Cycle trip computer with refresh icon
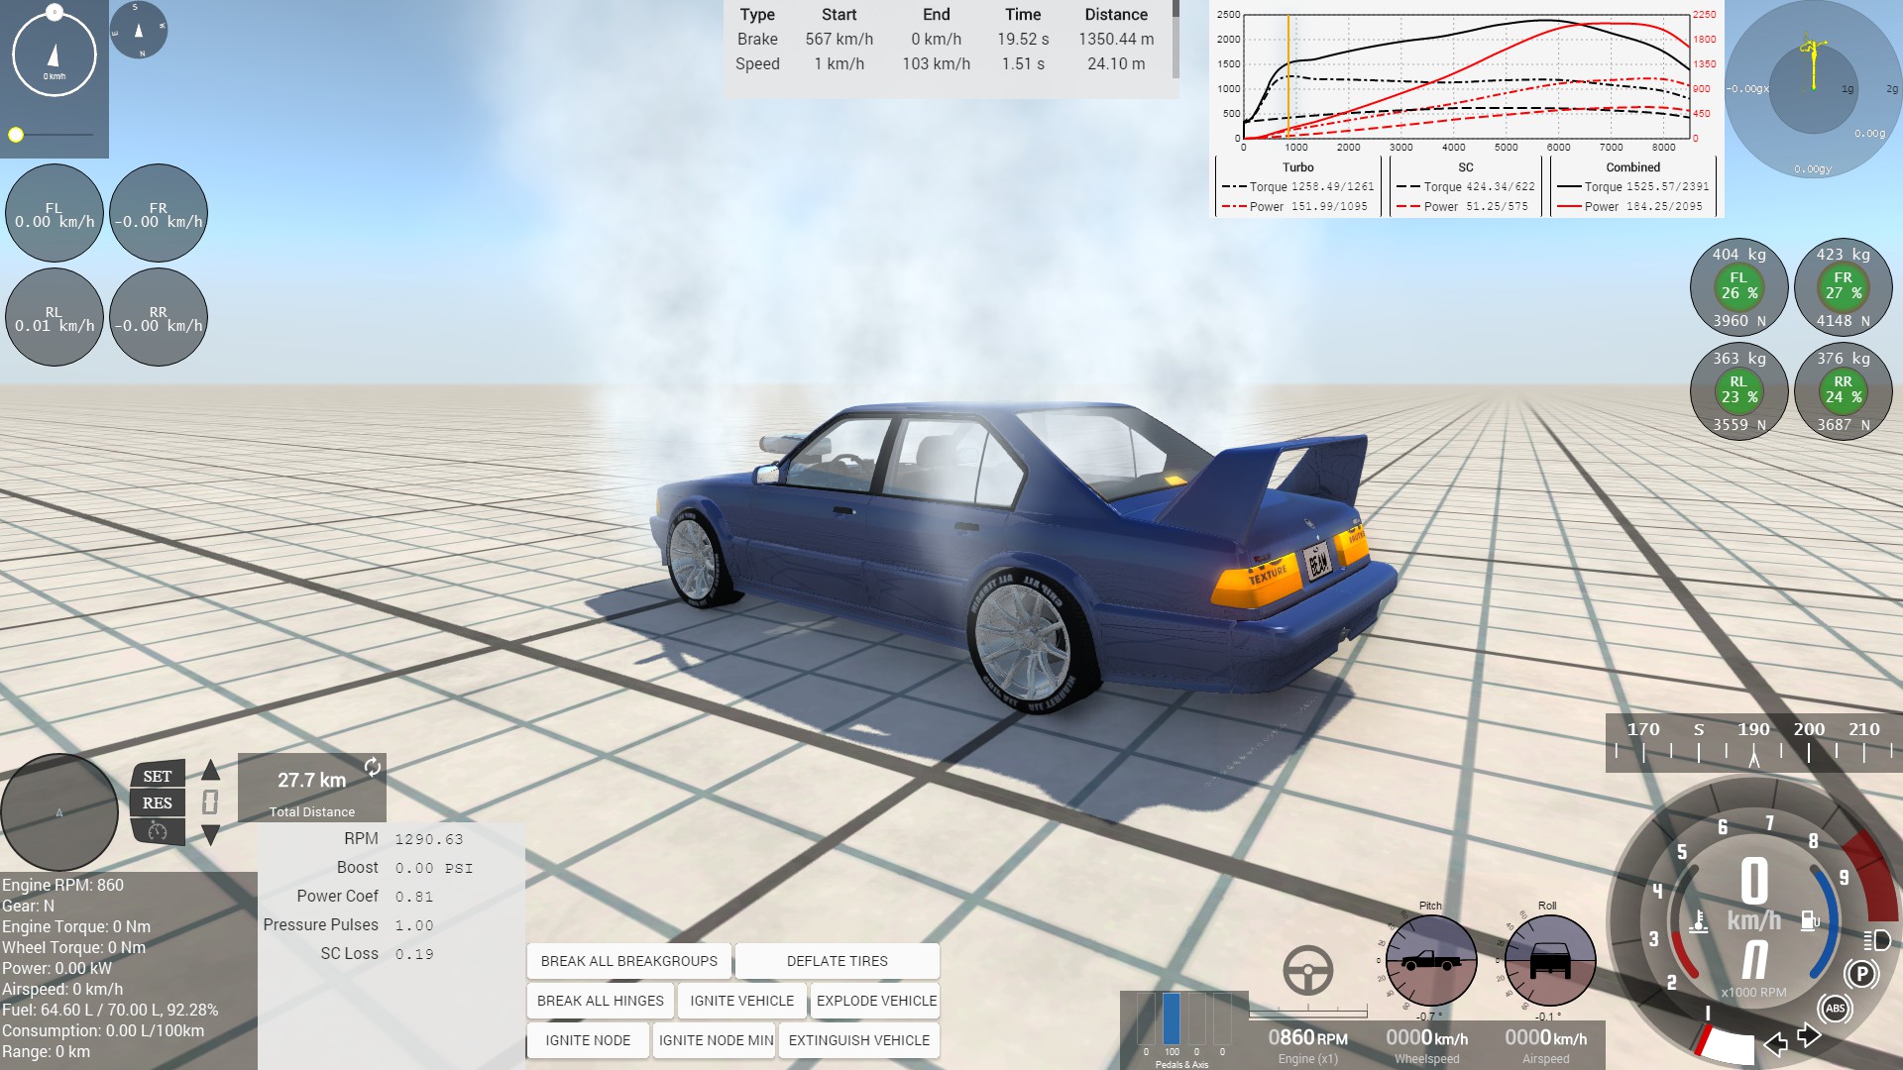This screenshot has height=1070, width=1903. coord(373,767)
